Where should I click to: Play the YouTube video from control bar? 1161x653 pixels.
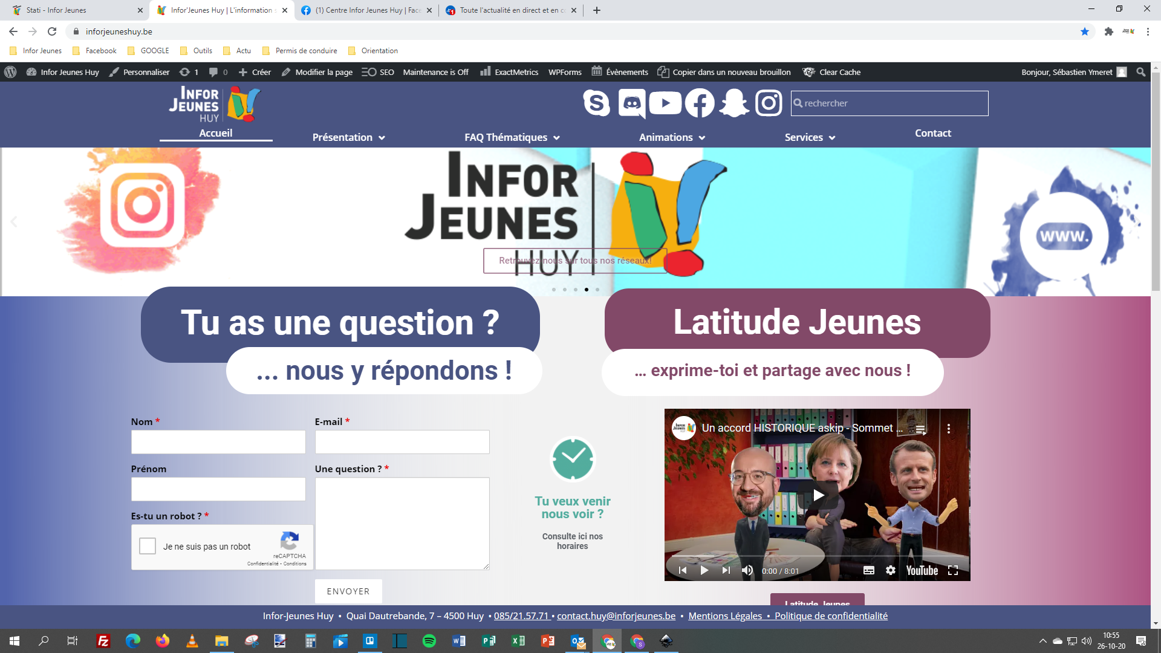click(704, 570)
